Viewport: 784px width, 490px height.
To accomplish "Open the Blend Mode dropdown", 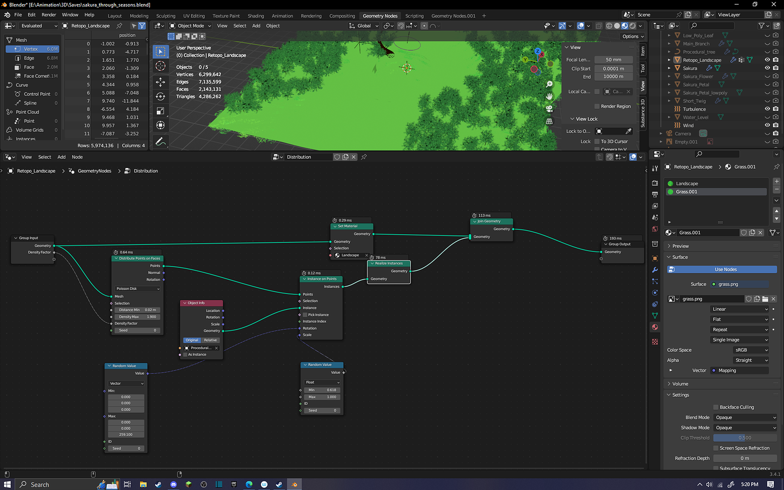I will pos(745,417).
